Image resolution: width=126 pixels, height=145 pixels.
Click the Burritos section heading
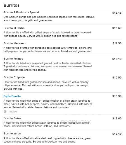12,5
